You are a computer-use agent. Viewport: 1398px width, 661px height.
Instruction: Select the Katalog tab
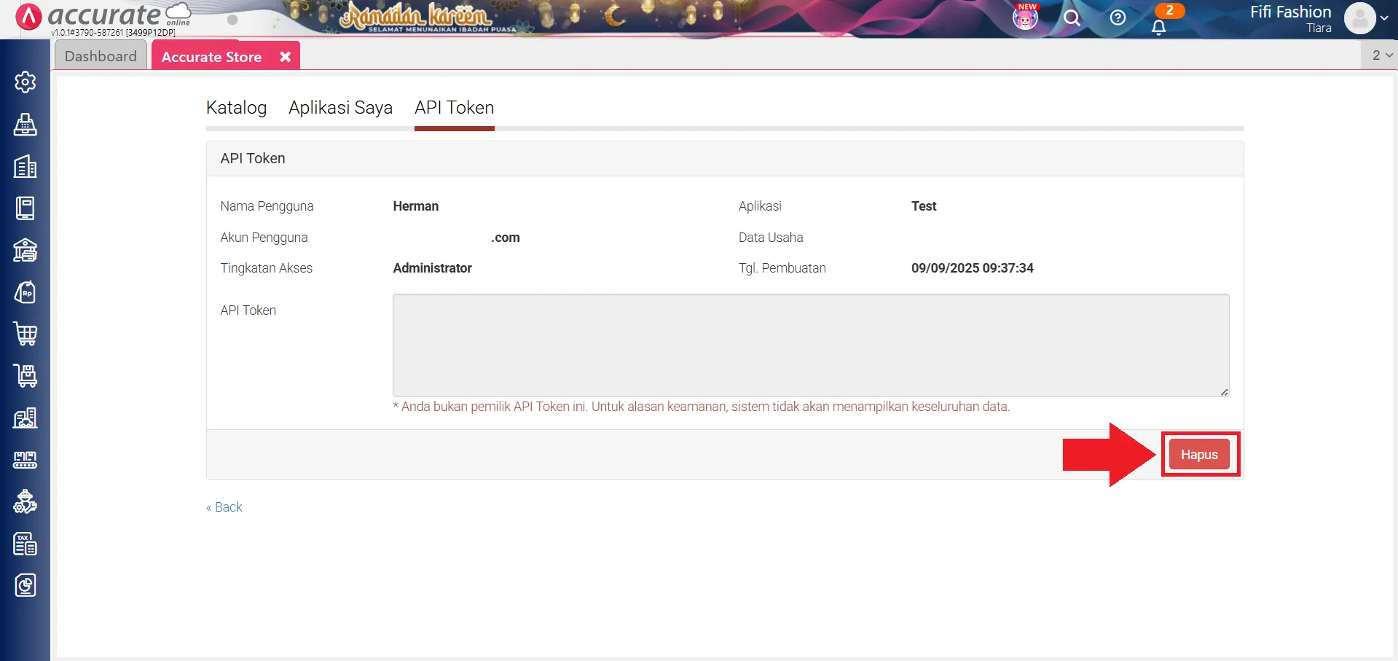(x=236, y=108)
